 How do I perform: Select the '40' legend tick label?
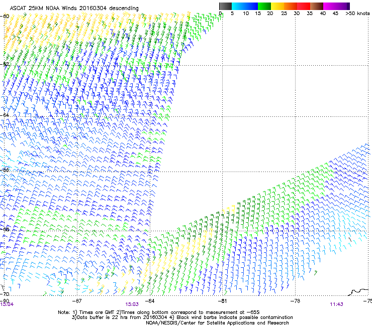323,14
